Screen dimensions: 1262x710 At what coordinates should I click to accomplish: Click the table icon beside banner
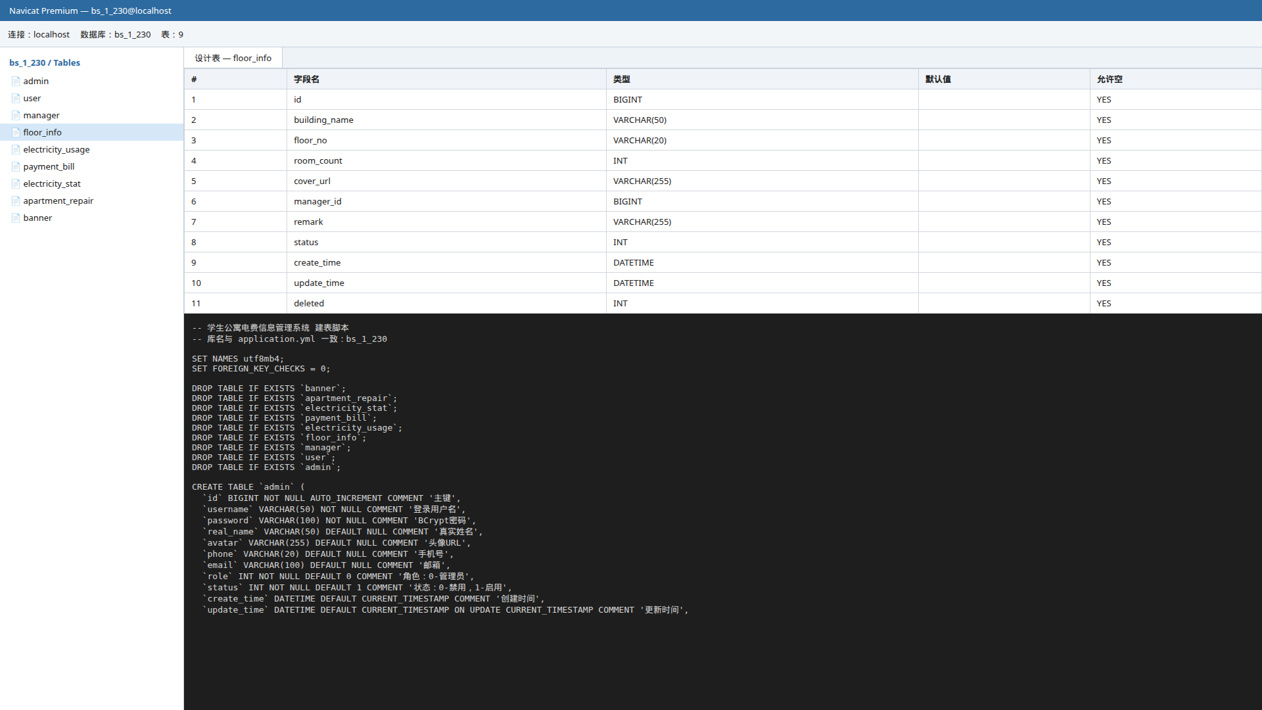pyautogui.click(x=16, y=218)
